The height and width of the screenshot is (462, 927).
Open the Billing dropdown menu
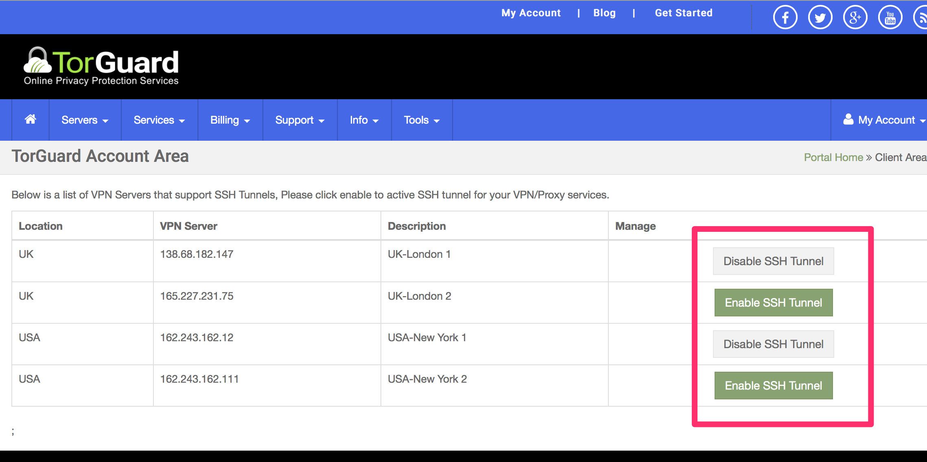230,120
